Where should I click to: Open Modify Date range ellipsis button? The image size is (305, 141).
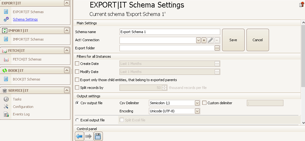click(x=217, y=72)
